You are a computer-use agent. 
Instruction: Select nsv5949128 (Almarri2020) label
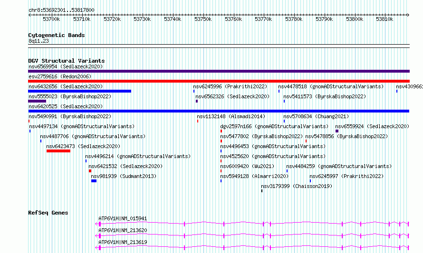pos(254,176)
